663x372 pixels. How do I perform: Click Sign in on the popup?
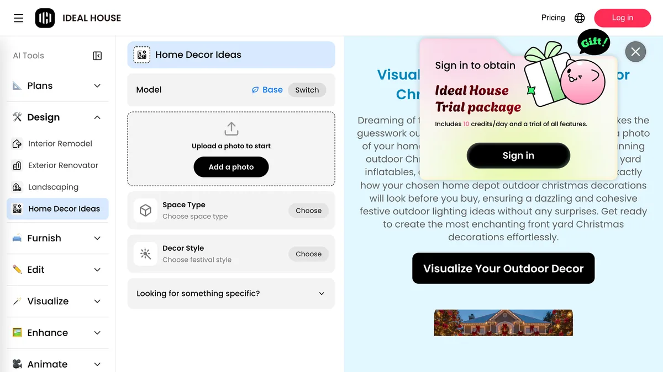click(518, 155)
